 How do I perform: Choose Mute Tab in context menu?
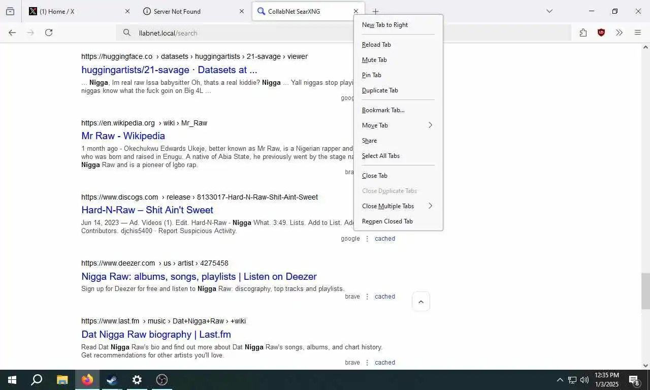point(398,60)
